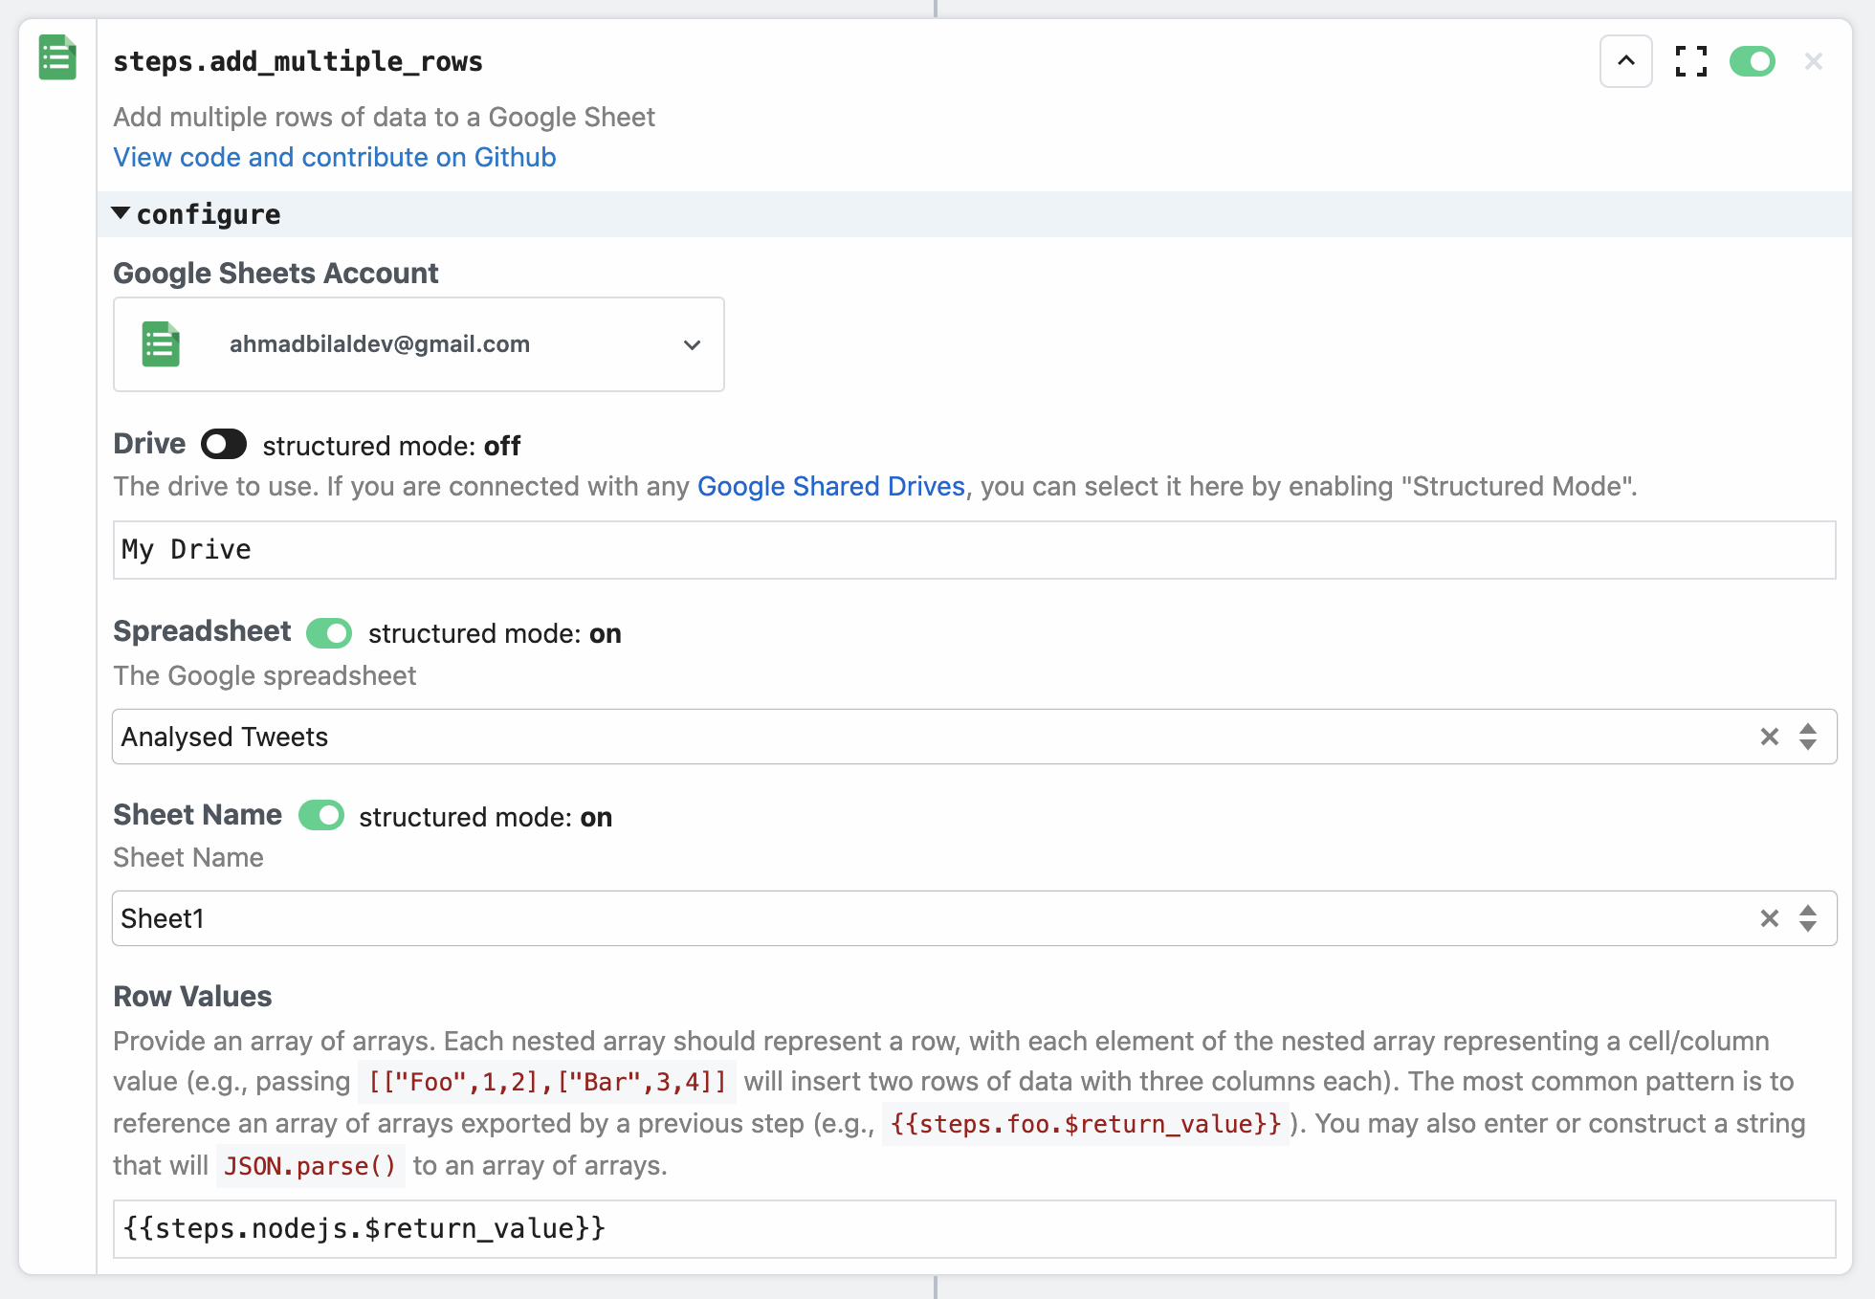Click the My Drive input field
The image size is (1875, 1299).
974,550
